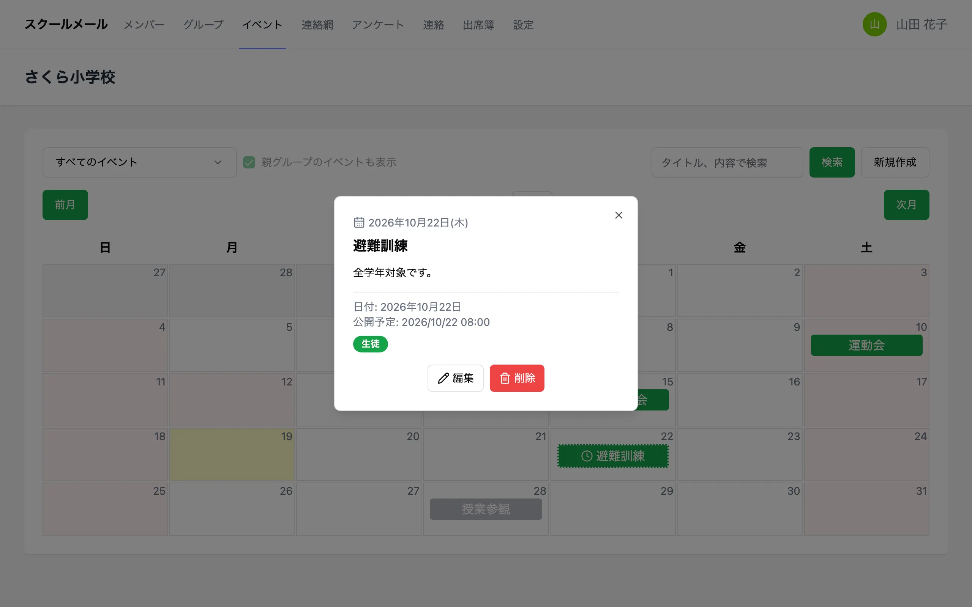Click the 山 user avatar
The image size is (972, 607).
coord(874,25)
